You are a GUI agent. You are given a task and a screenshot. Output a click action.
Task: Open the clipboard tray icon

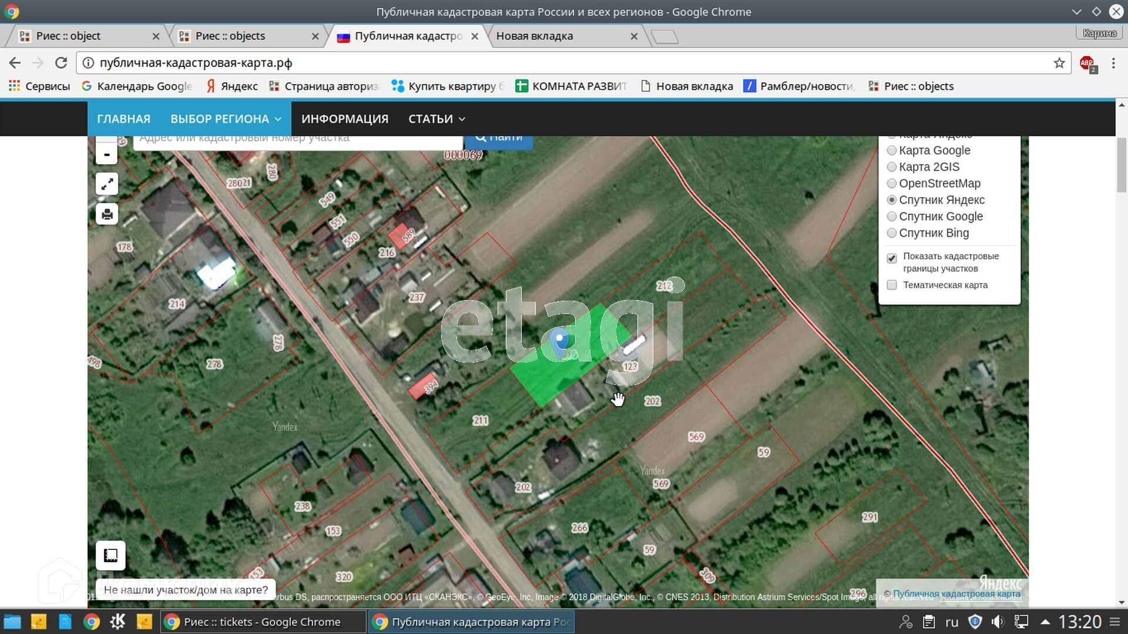(929, 622)
